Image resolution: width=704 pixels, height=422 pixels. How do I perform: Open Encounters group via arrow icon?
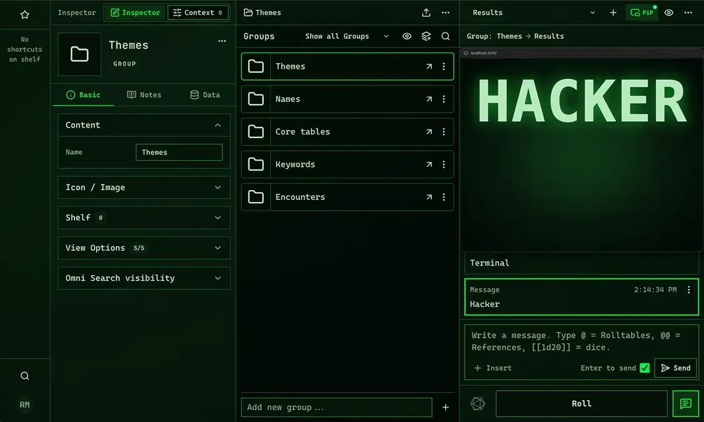(430, 197)
